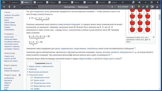
Task: Jump to Формы записи и терминология section
Action: (x=41, y=66)
